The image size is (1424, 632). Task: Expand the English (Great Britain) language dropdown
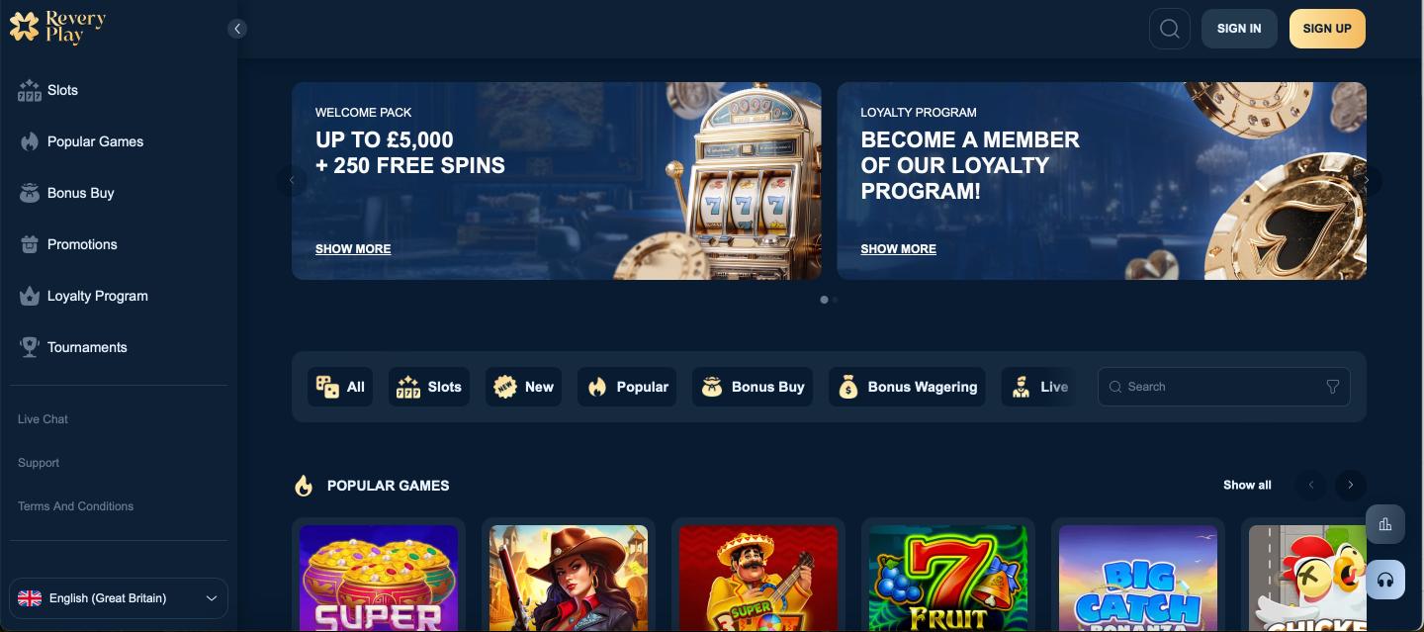119,598
